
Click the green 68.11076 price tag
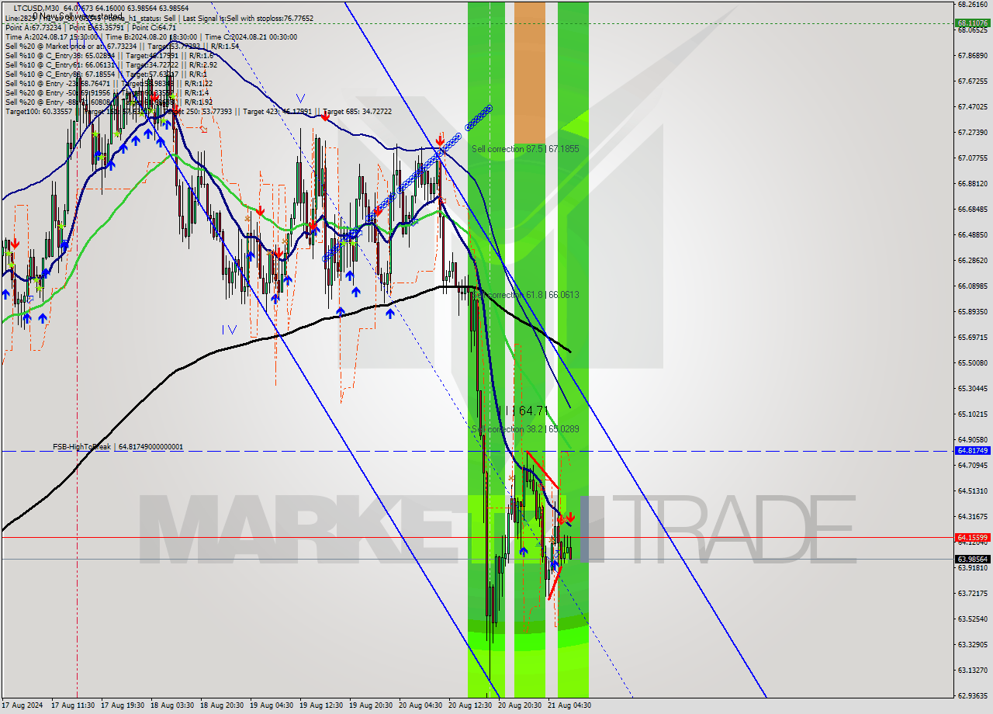point(972,23)
